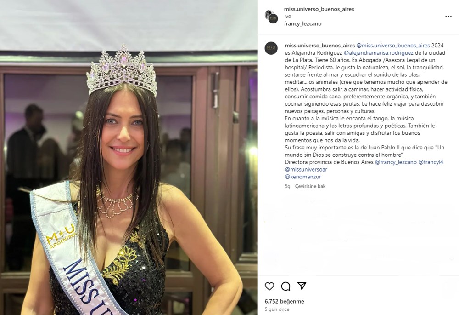459x315 pixels.
Task: Open @francyl4 mention link
Action: pos(431,162)
